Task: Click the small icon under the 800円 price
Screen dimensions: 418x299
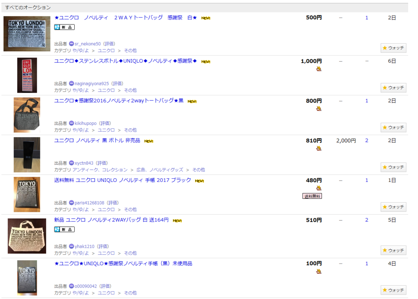Action: [319, 109]
